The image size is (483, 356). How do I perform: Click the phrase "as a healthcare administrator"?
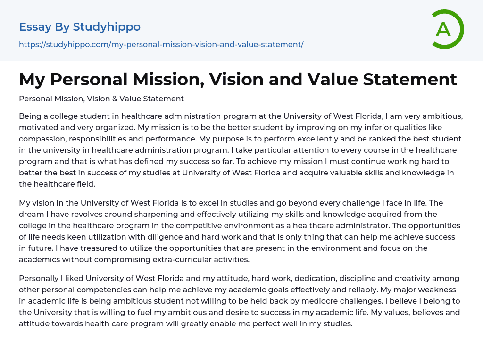coord(310,225)
